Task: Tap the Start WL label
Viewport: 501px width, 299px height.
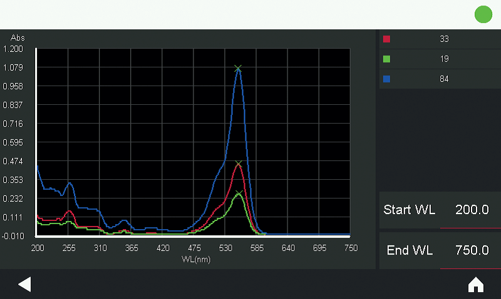Action: point(409,210)
